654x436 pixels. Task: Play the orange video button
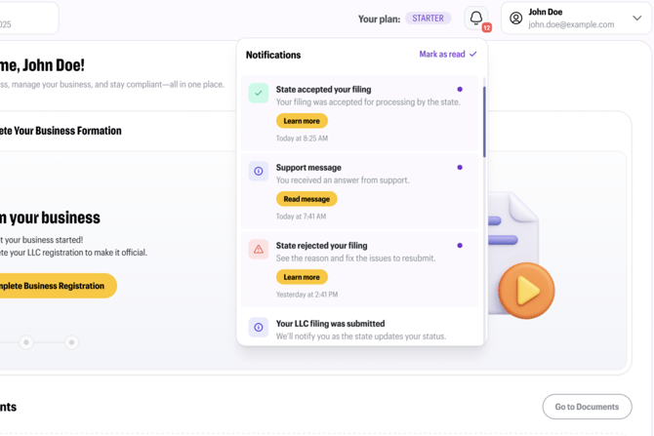526,291
